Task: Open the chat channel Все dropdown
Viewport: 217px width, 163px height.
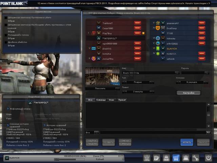Action: click(96, 132)
